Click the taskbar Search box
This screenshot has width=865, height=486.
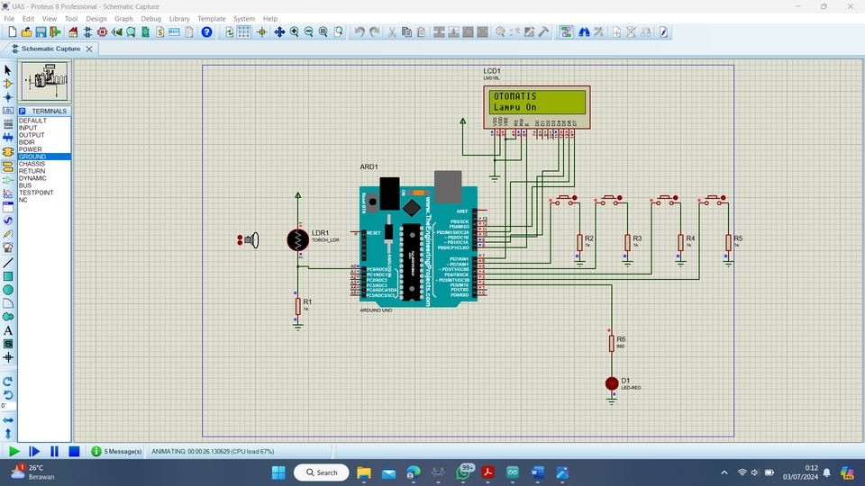[322, 472]
